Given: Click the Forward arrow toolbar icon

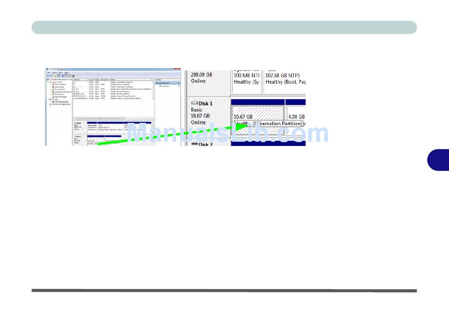Looking at the screenshot, I should coord(51,76).
